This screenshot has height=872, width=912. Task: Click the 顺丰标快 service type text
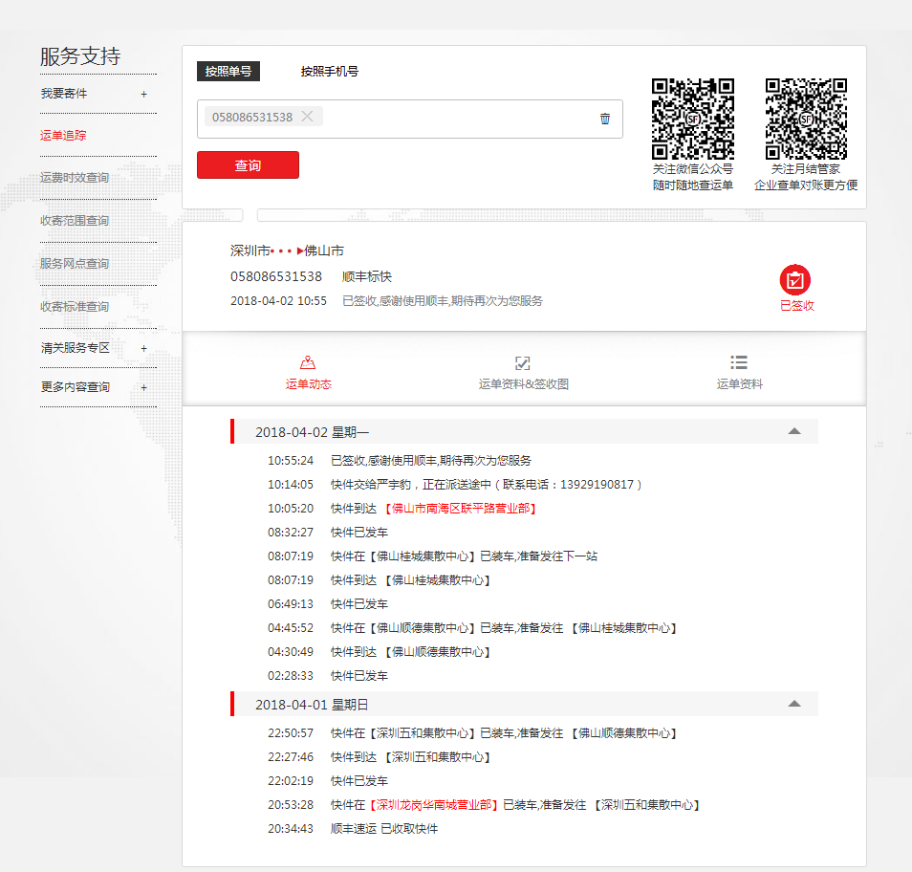[367, 276]
